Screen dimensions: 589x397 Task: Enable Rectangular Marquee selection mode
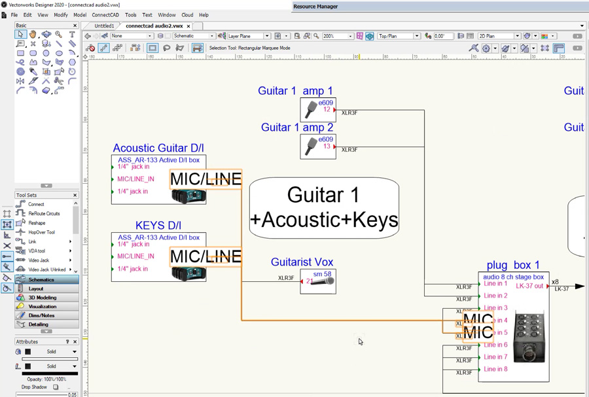[152, 48]
